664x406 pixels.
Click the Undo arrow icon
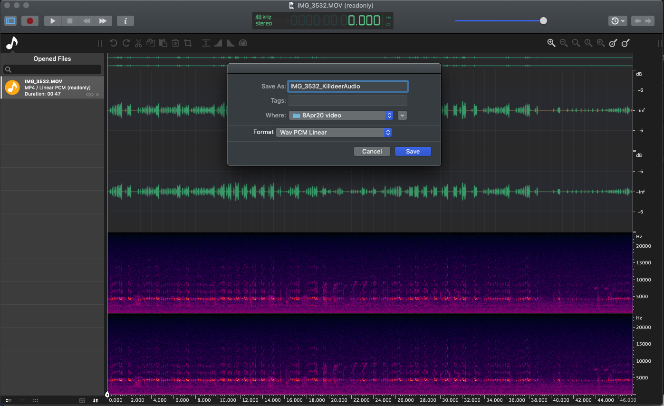pos(114,43)
